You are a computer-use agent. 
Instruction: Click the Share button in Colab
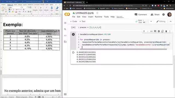tap(155, 14)
